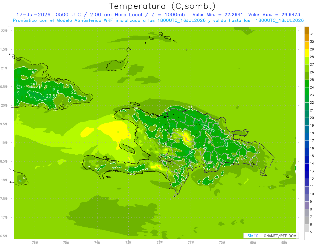Click the "1800UTC_18JUL2026" valid-until time
This screenshot has width=319, height=246.
coord(279,20)
